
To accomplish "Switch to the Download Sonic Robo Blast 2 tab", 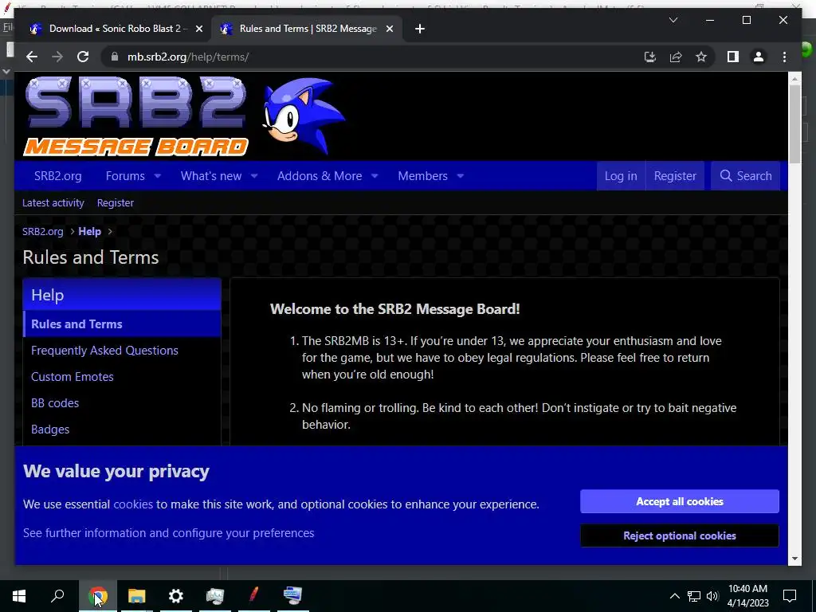I will (115, 29).
